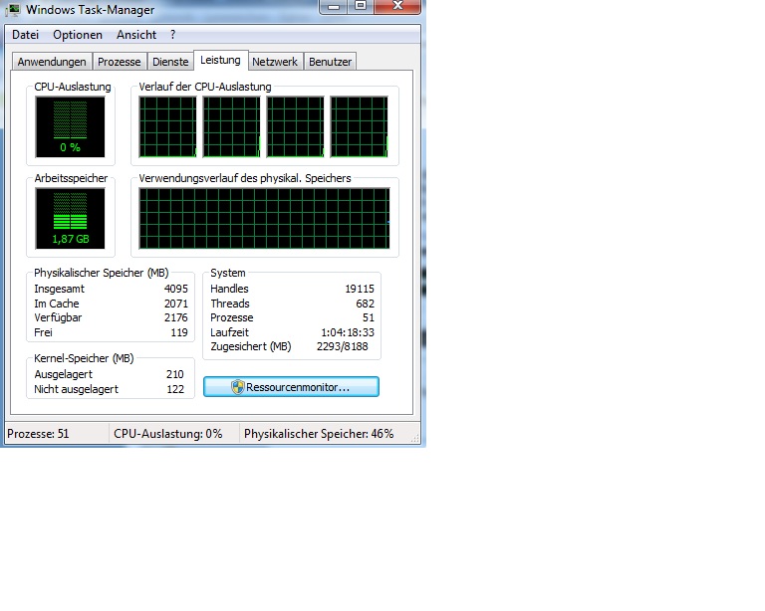Click the Im Cache value 2071
The height and width of the screenshot is (611, 765).
point(175,304)
